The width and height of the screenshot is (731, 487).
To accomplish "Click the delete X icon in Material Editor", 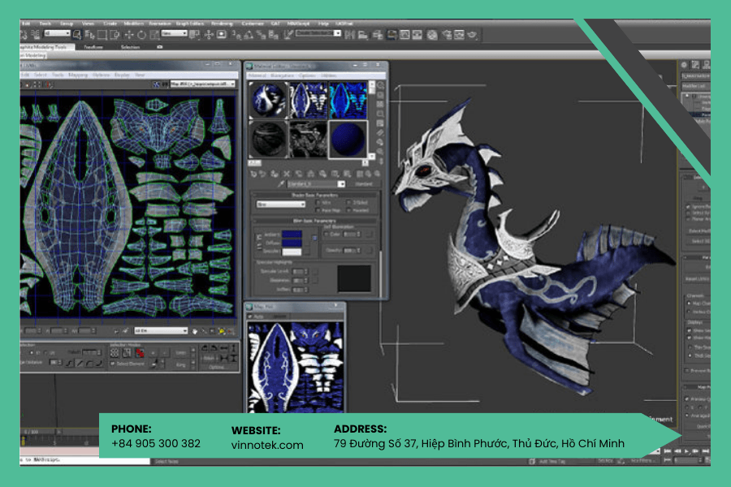I will coord(287,174).
